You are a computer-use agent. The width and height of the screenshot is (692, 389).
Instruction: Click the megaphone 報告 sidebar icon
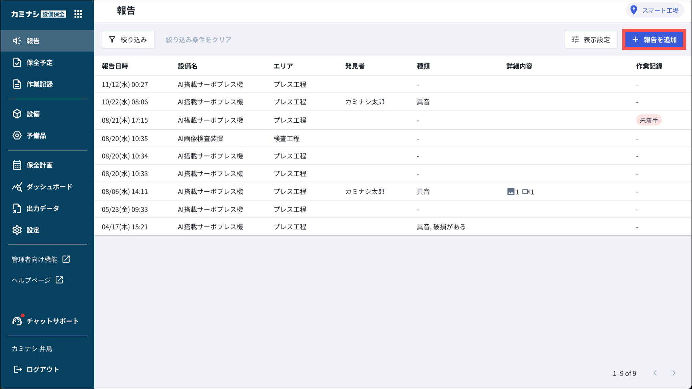pyautogui.click(x=17, y=41)
